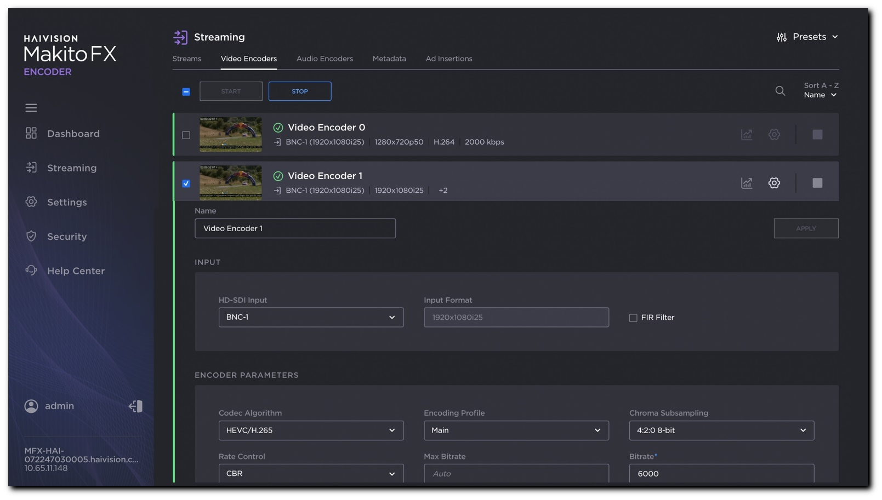Click the STOP button

[x=300, y=91]
